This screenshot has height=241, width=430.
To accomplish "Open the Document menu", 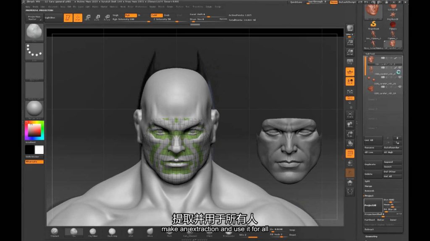I will pyautogui.click(x=52, y=7).
